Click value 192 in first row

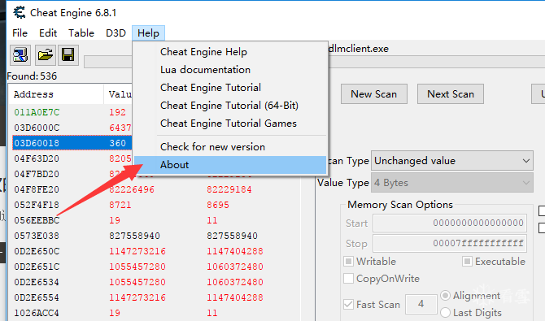[117, 112]
